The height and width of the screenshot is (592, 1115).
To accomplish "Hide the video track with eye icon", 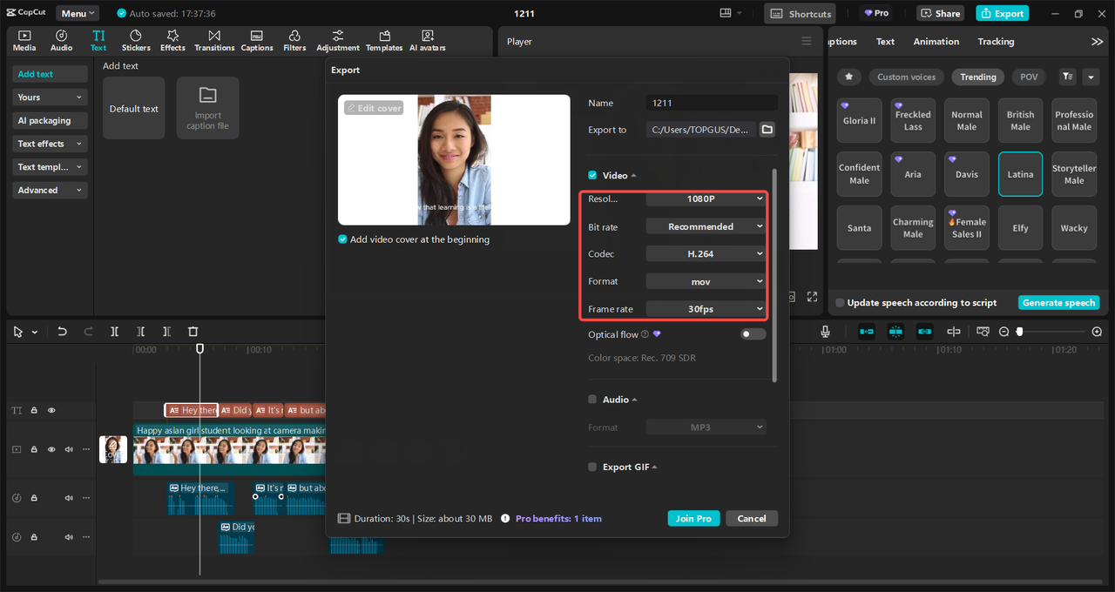I will point(51,449).
